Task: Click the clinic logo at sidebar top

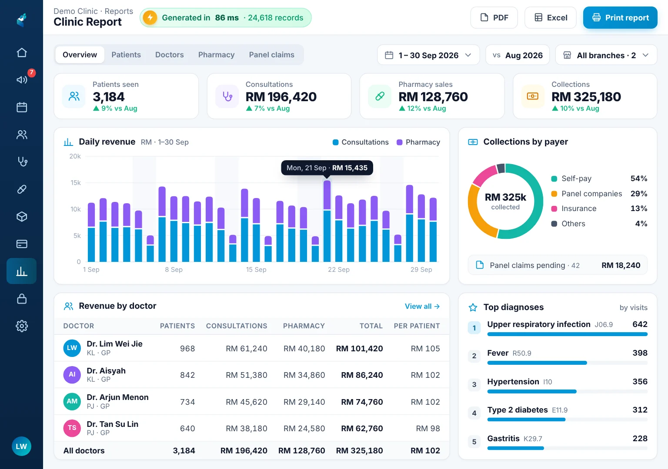Action: [x=22, y=20]
